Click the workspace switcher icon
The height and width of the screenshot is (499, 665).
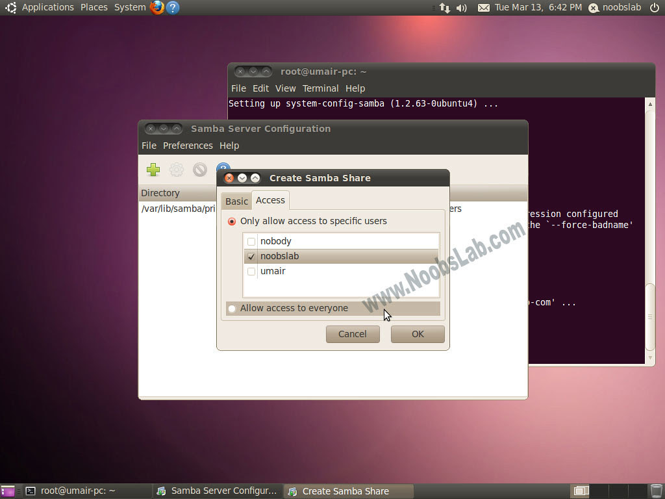(x=581, y=491)
